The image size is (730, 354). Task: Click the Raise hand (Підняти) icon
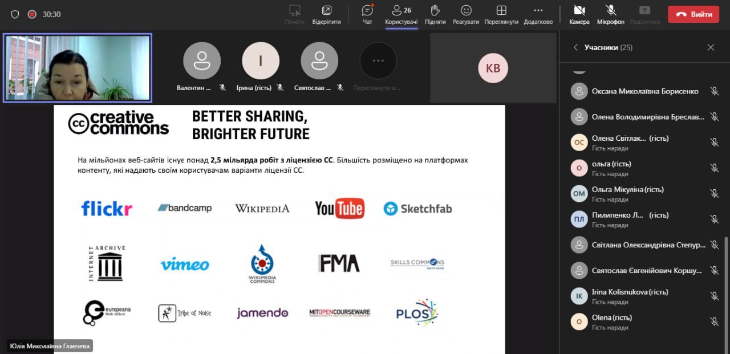point(435,14)
